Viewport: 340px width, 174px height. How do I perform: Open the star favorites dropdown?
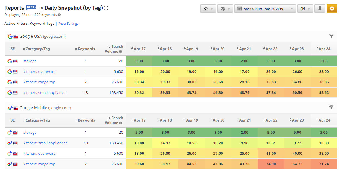coord(208,9)
